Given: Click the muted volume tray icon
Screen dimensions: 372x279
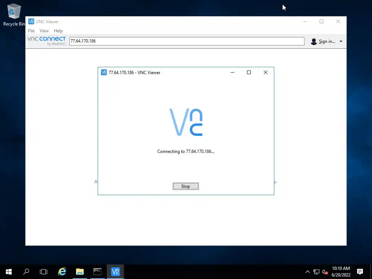Looking at the screenshot, I should 325,272.
